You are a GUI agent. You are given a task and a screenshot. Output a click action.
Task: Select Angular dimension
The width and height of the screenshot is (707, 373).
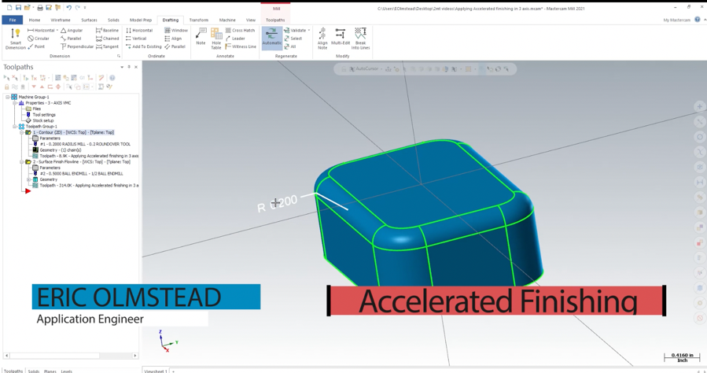(72, 30)
